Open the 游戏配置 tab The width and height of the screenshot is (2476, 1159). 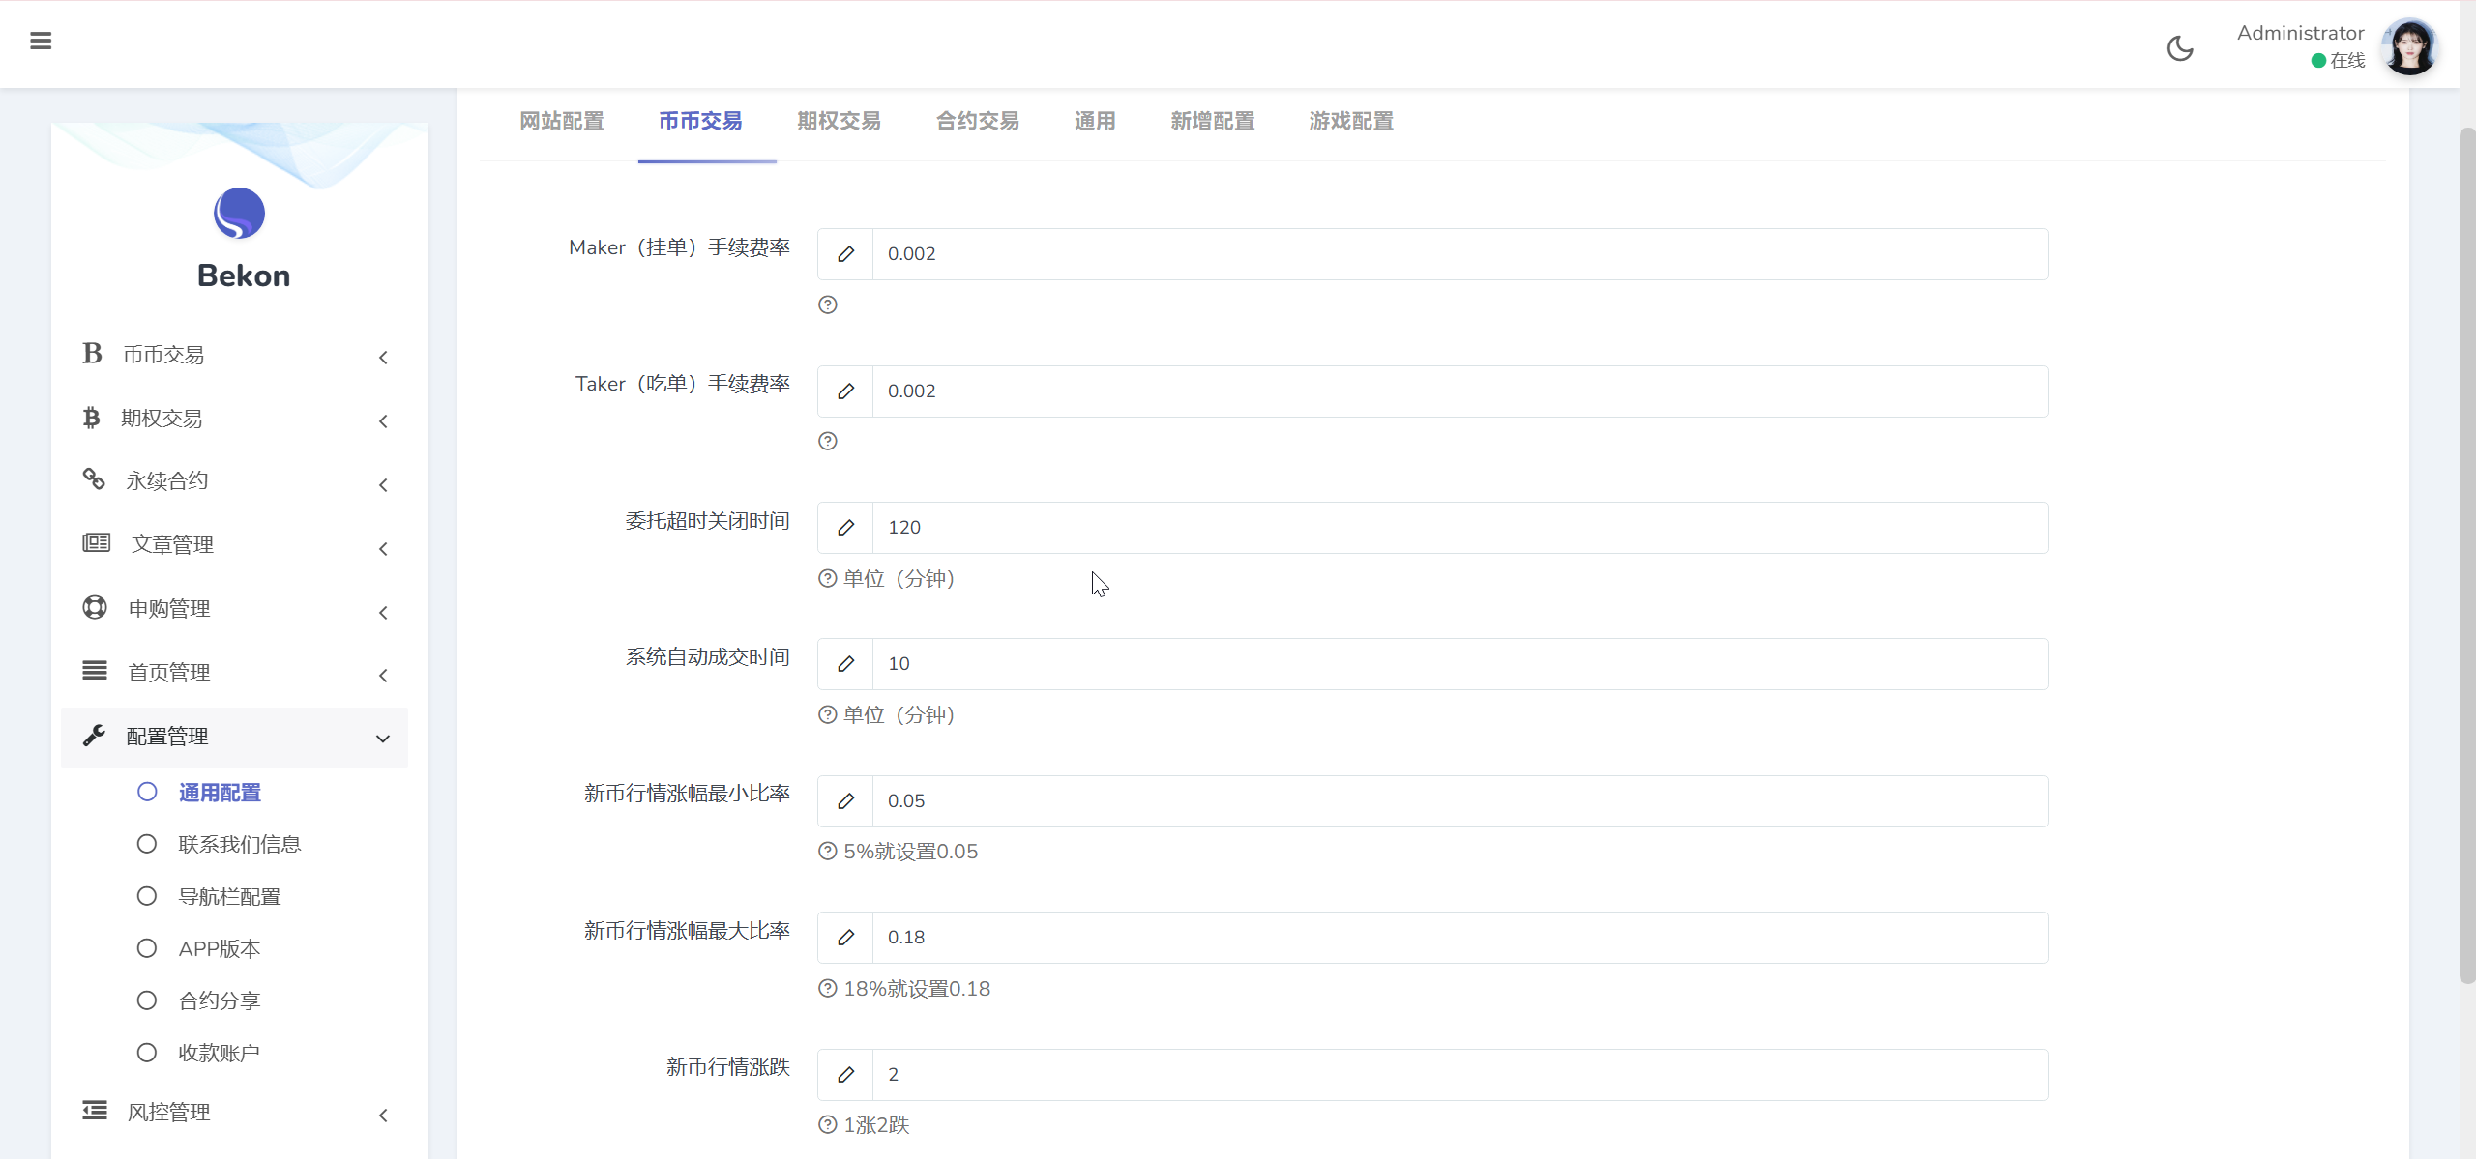coord(1350,121)
